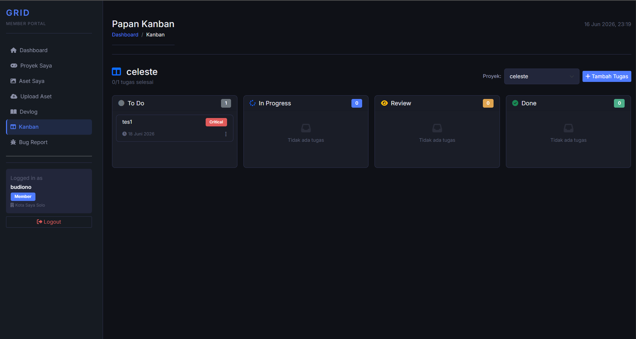Click Tidak ada tugas in In Progress column

306,140
